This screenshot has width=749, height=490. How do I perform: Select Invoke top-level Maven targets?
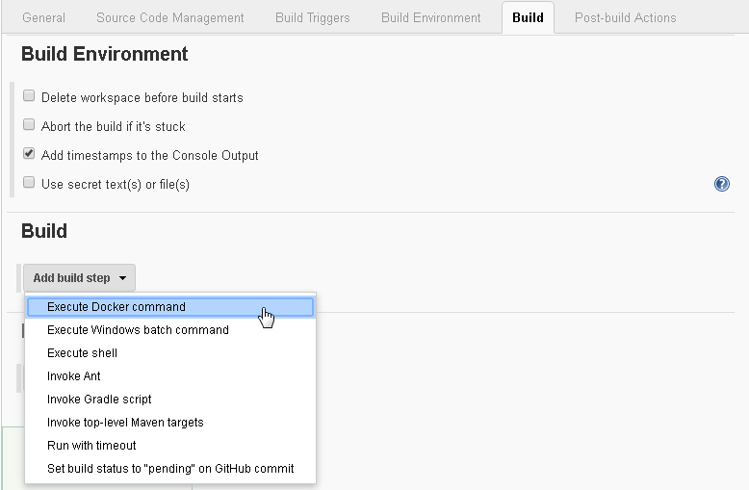[x=170, y=423]
